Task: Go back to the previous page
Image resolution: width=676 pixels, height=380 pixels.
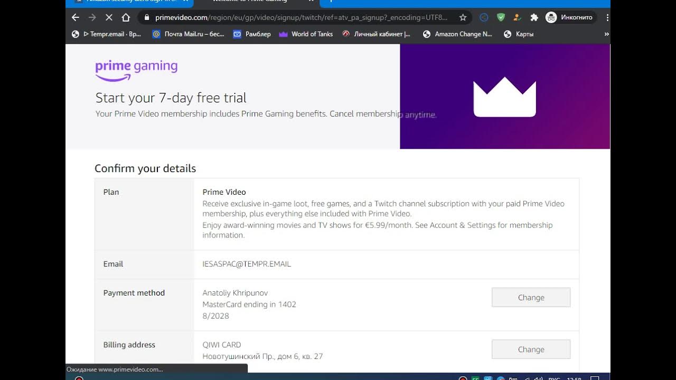Action: (76, 17)
